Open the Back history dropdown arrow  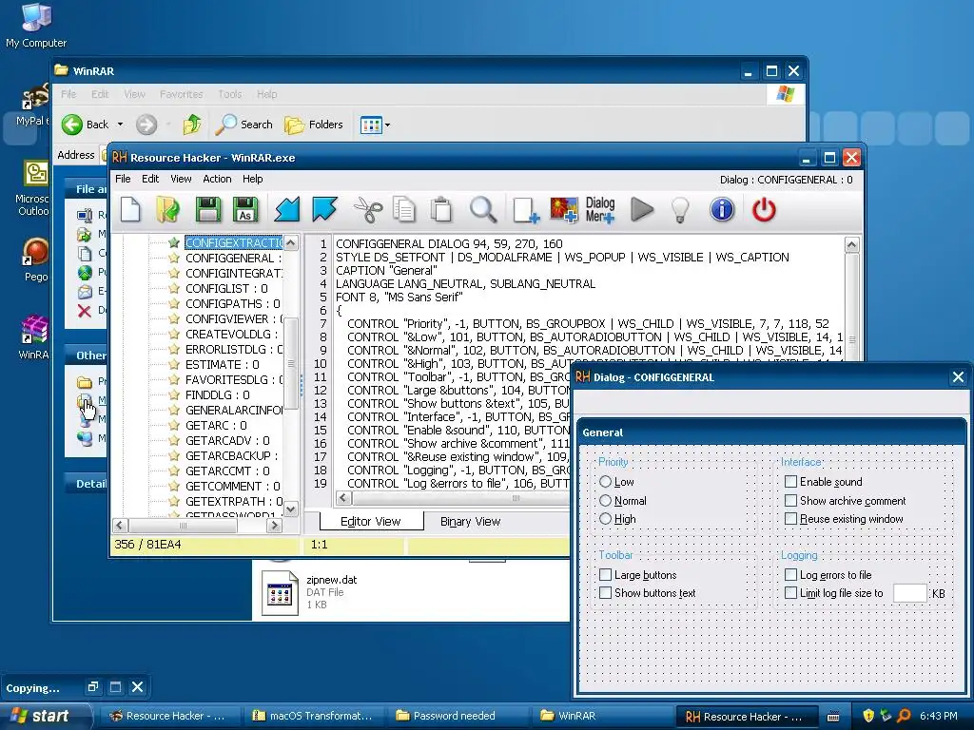point(120,125)
